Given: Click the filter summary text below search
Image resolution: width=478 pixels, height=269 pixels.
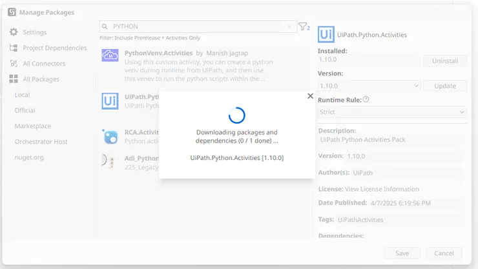Looking at the screenshot, I should [x=150, y=37].
